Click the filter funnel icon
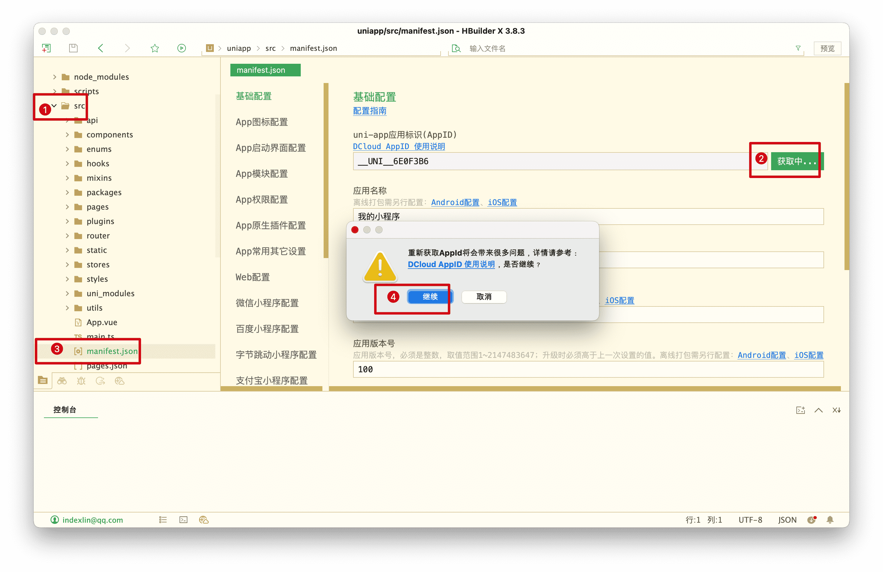 pos(798,48)
